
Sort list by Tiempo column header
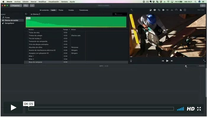(x=66, y=29)
